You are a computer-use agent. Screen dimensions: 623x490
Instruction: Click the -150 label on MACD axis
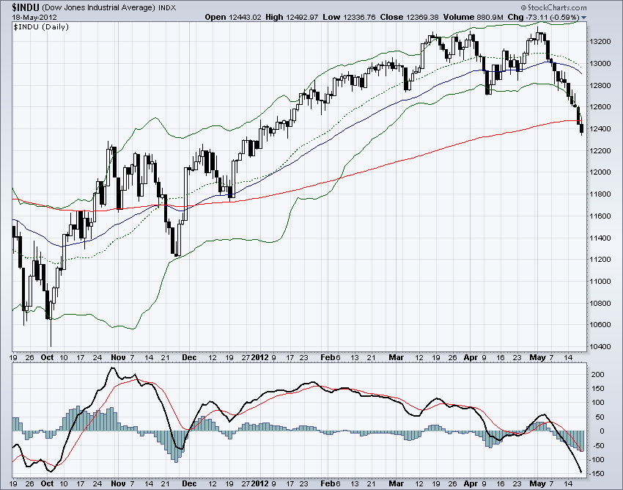click(x=597, y=474)
